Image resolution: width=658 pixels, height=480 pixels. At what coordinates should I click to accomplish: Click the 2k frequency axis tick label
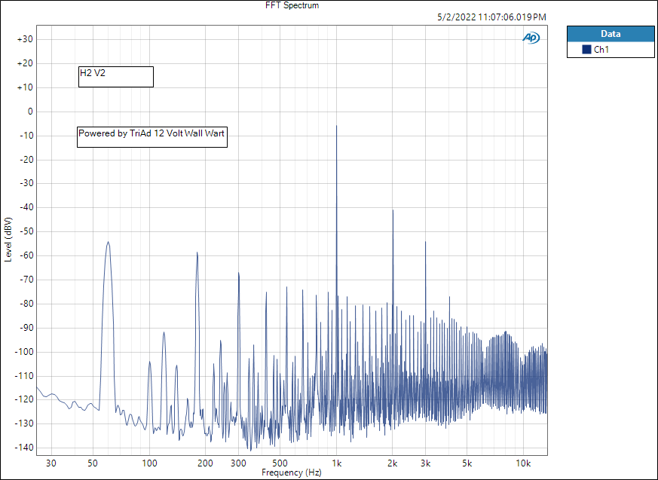(393, 463)
